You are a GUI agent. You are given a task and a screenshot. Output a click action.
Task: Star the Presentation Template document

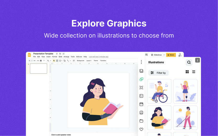(x=57, y=54)
